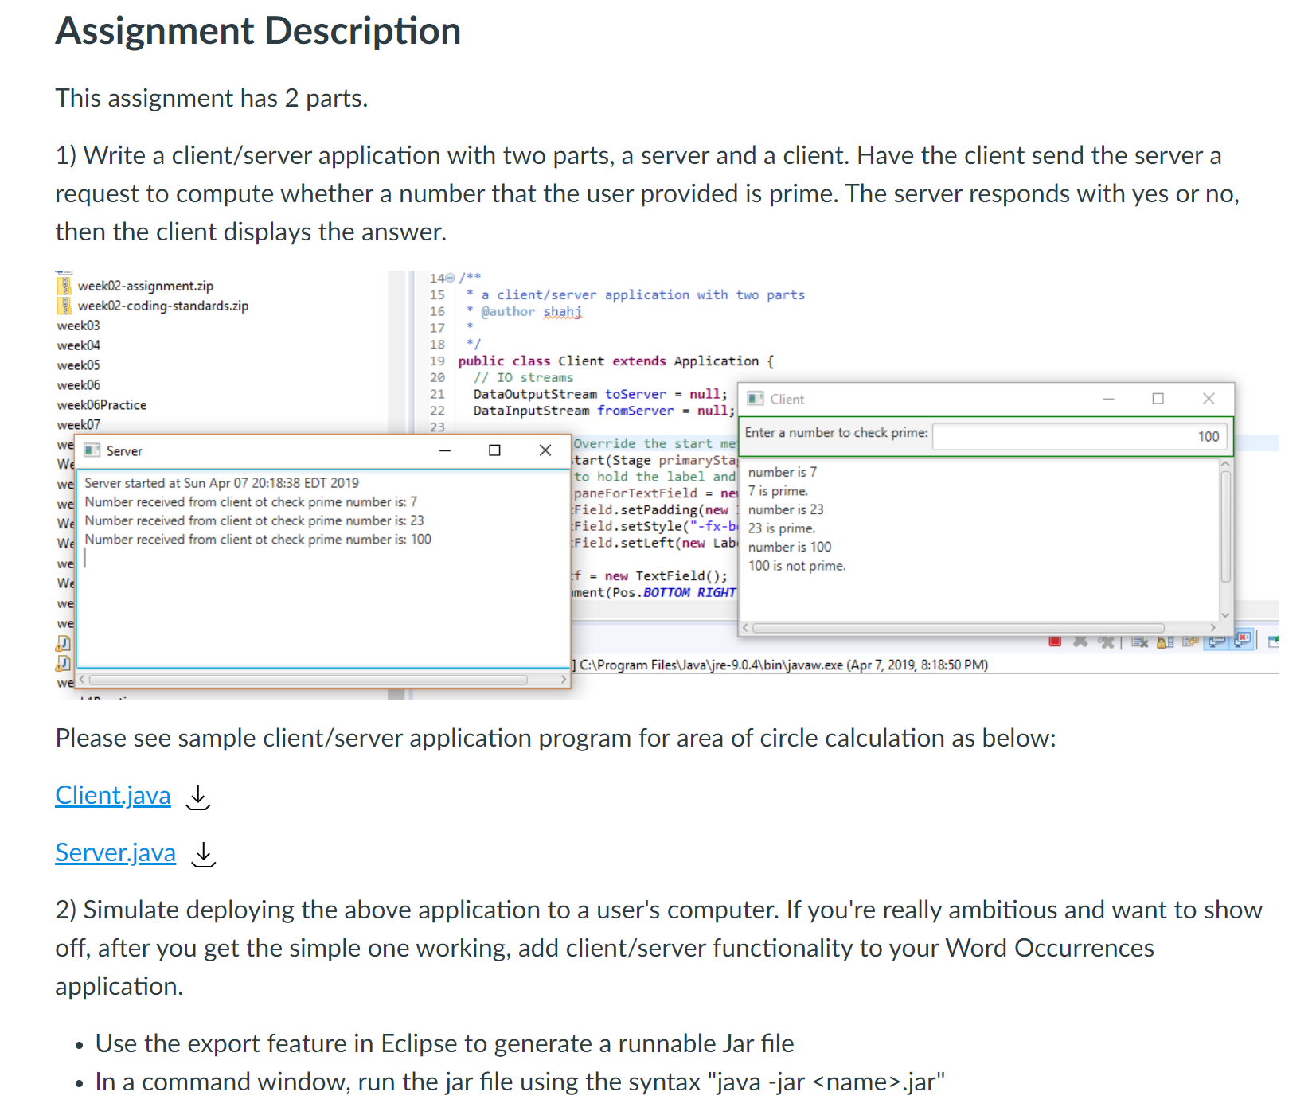Download the Server.java file
Screen dimensions: 1312x1115
[203, 854]
